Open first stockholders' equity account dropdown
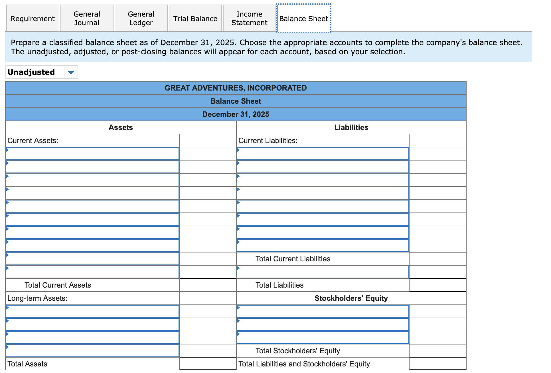Screen dimensions: 551x373 323,312
